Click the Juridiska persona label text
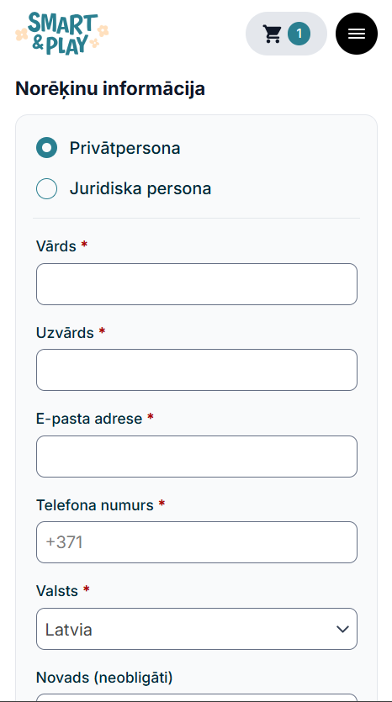 140,188
